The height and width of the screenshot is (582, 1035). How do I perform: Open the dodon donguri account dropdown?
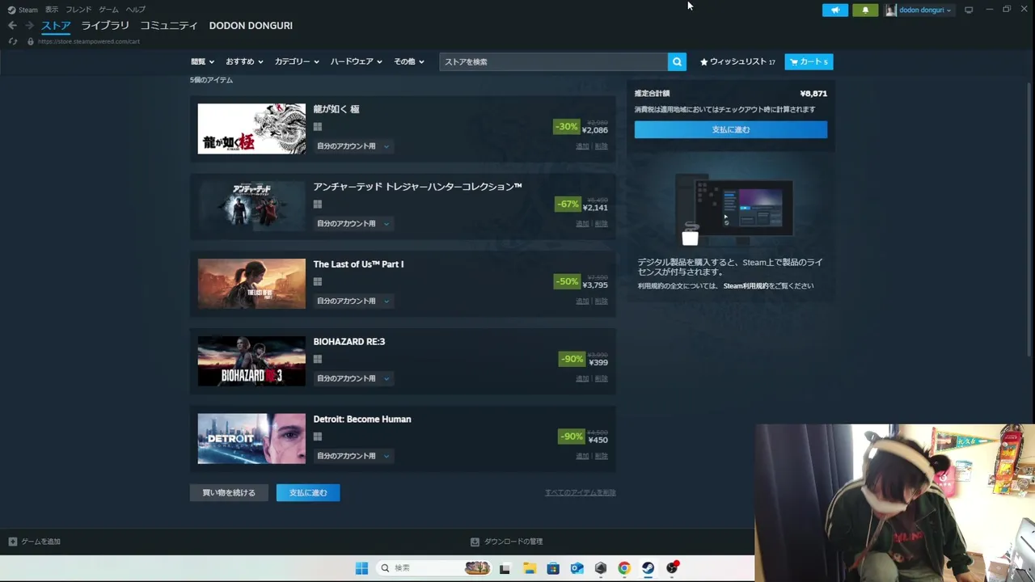919,10
